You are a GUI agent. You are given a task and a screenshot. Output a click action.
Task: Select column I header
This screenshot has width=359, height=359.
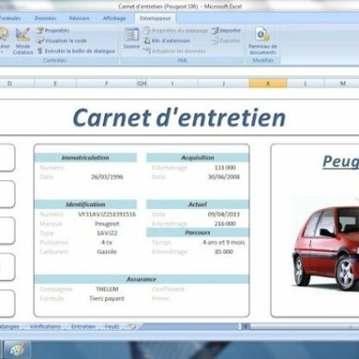pyautogui.click(x=172, y=83)
